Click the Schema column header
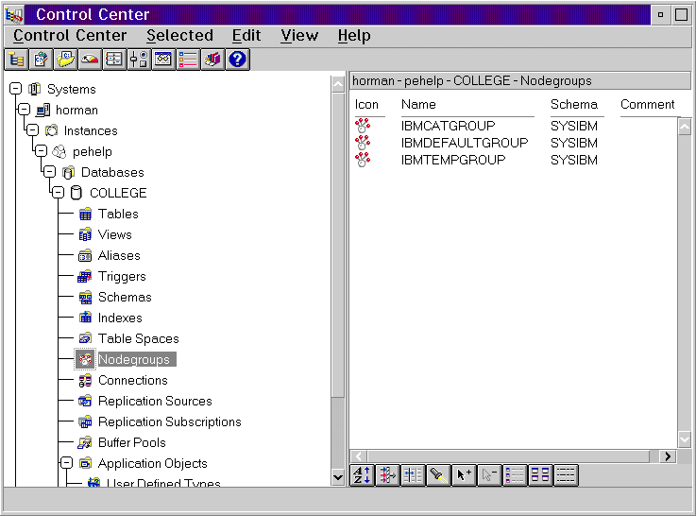This screenshot has width=696, height=516. (574, 104)
